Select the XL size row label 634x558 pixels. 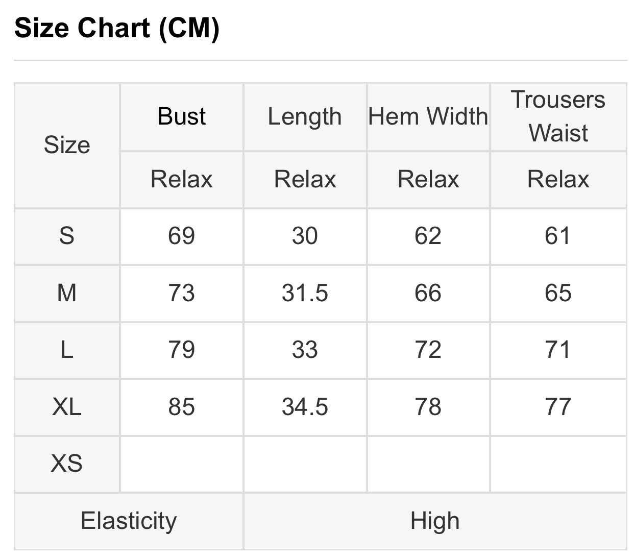click(67, 407)
